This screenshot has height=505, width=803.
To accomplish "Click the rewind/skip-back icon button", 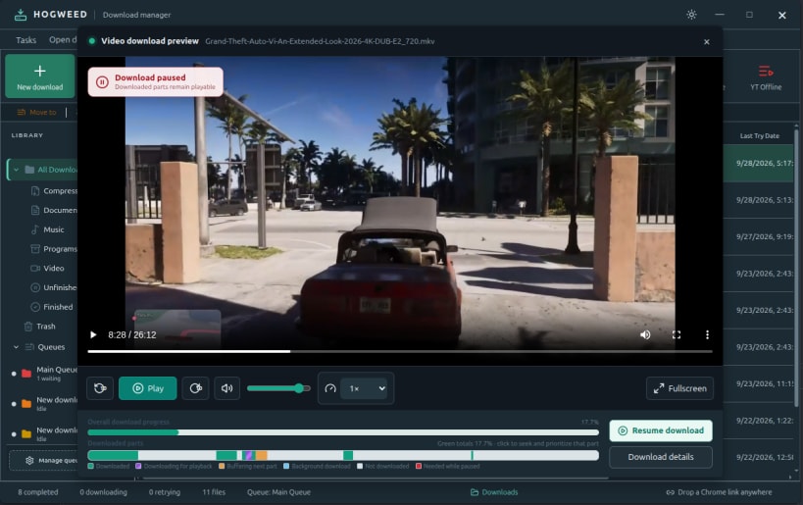I will [x=100, y=388].
